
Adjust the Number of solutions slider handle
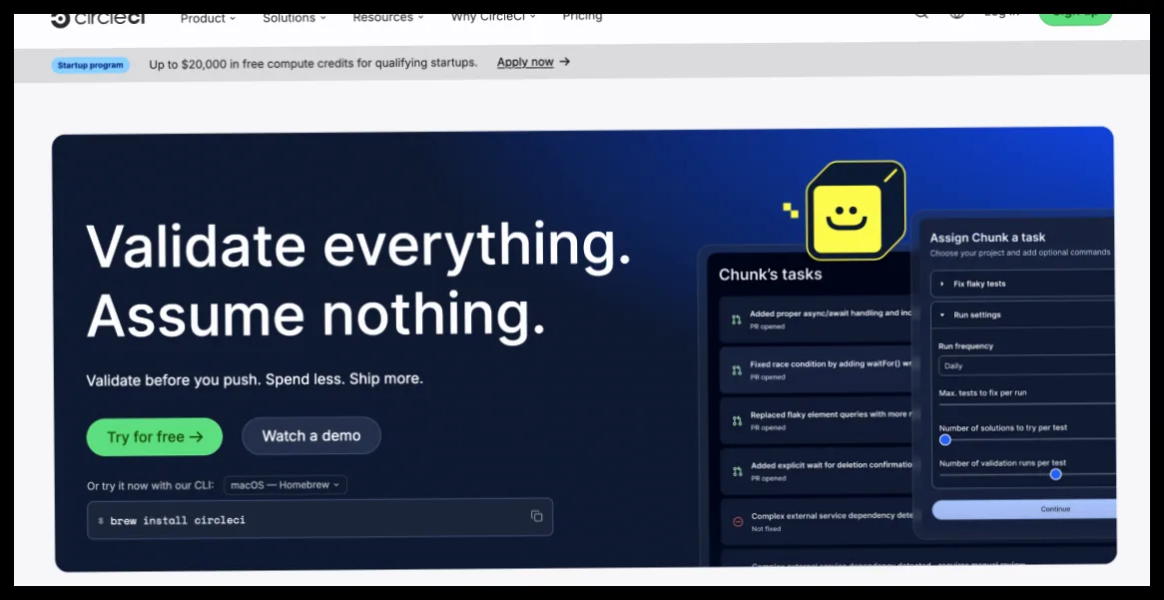click(945, 439)
